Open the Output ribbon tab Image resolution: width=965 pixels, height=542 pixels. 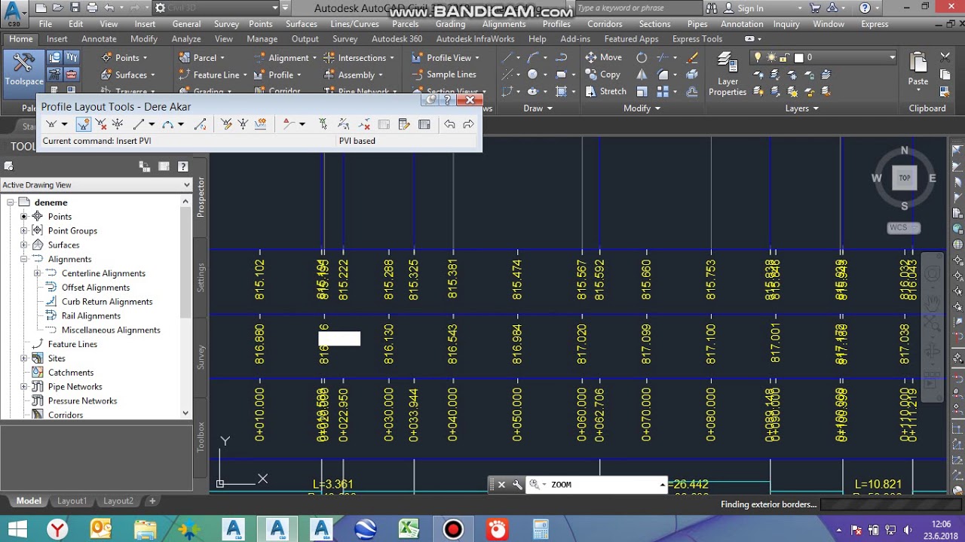pyautogui.click(x=305, y=39)
